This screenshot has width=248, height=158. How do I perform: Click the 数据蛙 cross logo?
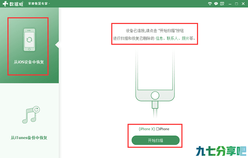coord(5,4)
